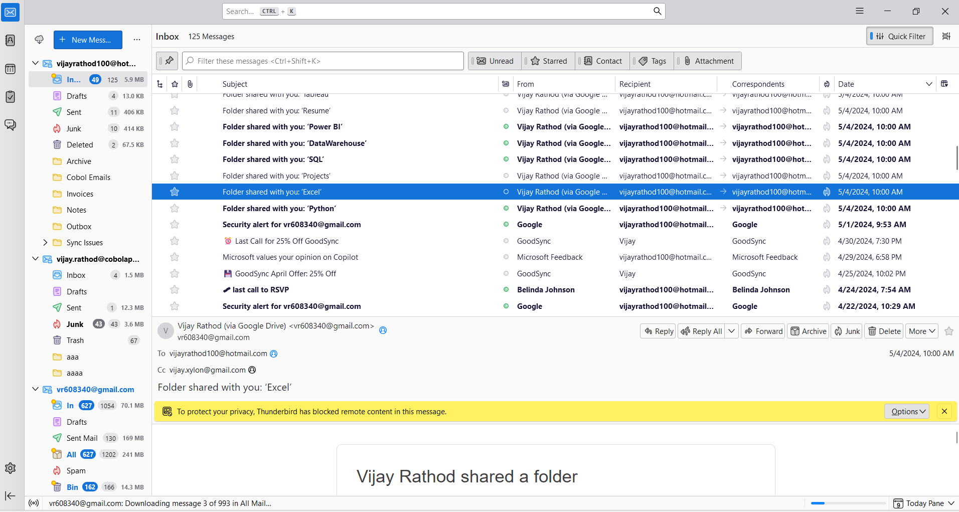Click the download progress bar in status bar
The width and height of the screenshot is (959, 512).
tap(848, 503)
